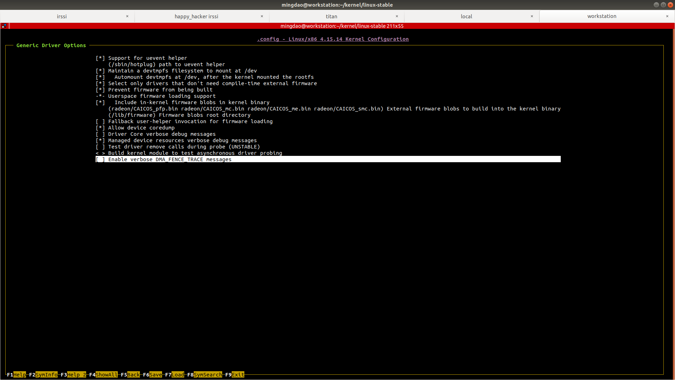The image size is (675, 380).
Task: Click F8 SymSearch in the bottom bar
Action: click(x=205, y=375)
